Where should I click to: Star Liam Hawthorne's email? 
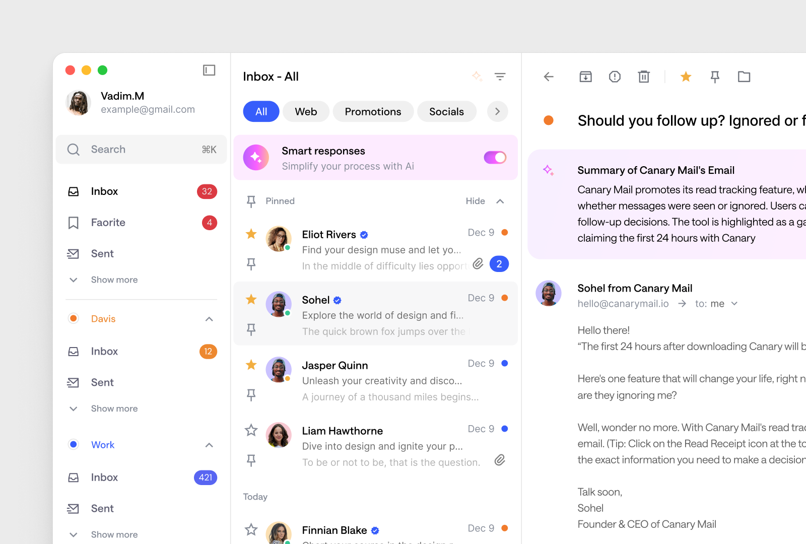click(250, 430)
